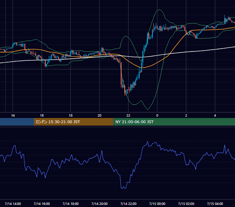Click the blue session bar before ロンドン

point(17,122)
